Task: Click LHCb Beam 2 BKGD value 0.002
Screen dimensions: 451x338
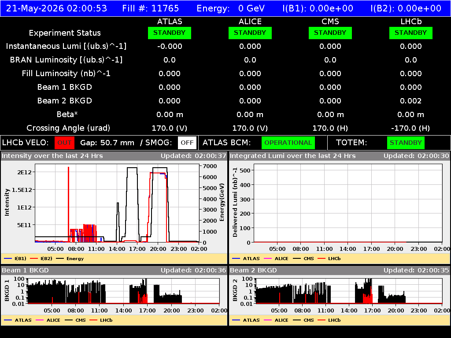Action: pyautogui.click(x=411, y=101)
